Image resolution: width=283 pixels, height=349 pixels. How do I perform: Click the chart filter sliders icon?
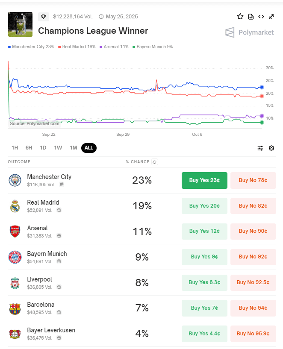[x=260, y=148]
